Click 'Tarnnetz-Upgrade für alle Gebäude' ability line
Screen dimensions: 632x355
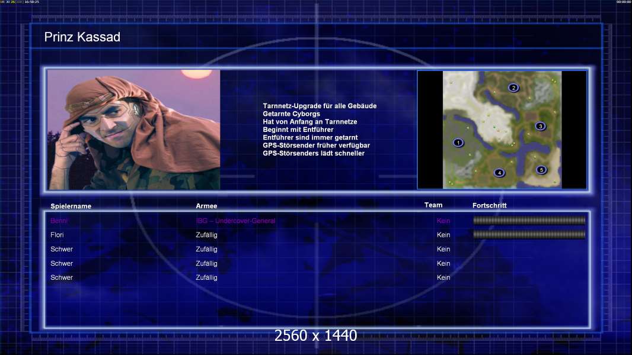(x=320, y=106)
